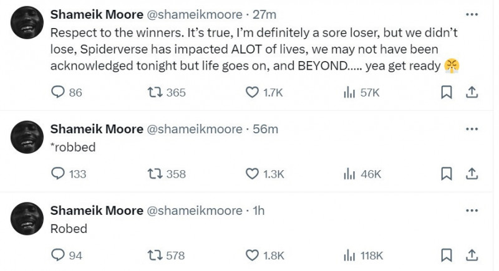This screenshot has height=271, width=499.
Task: Open more options on the 27m tweet
Action: click(x=472, y=14)
